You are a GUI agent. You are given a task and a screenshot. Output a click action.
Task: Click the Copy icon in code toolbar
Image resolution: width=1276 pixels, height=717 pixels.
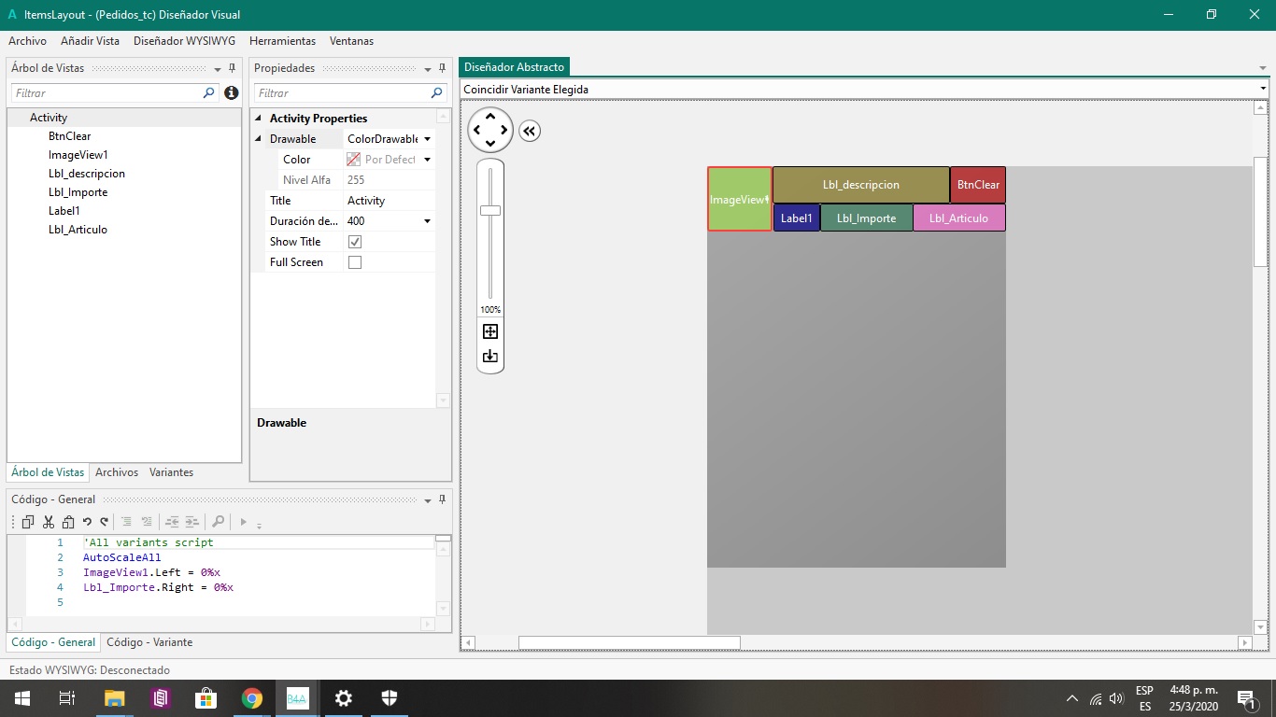point(28,522)
